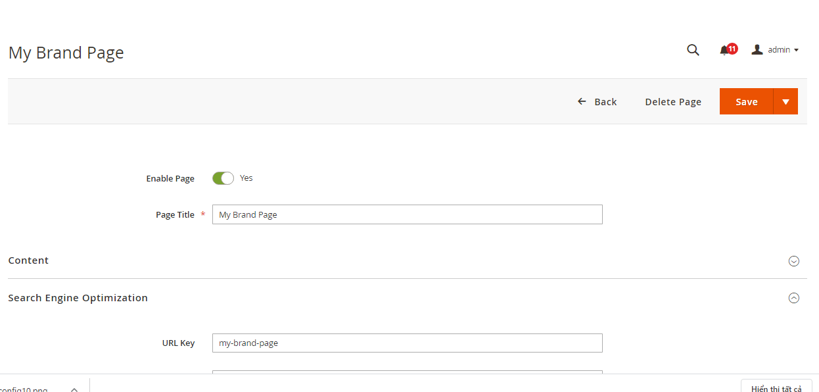Click into the URL Key field
This screenshot has width=819, height=392.
(407, 343)
